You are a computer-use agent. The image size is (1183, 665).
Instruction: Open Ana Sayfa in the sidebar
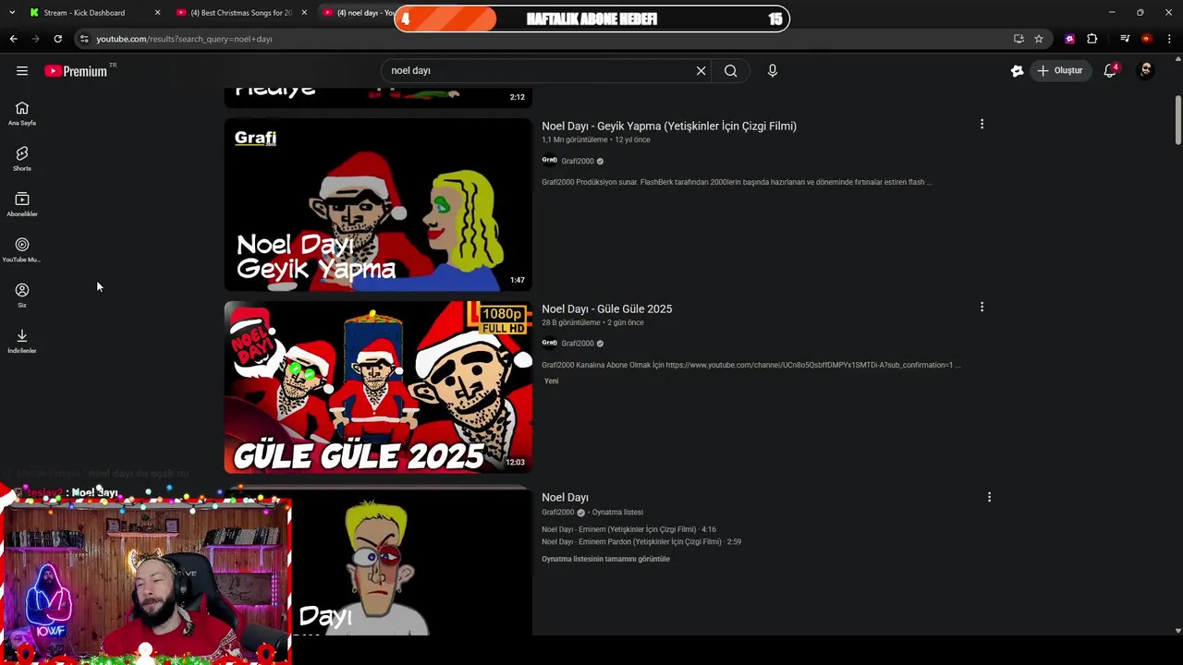22,114
